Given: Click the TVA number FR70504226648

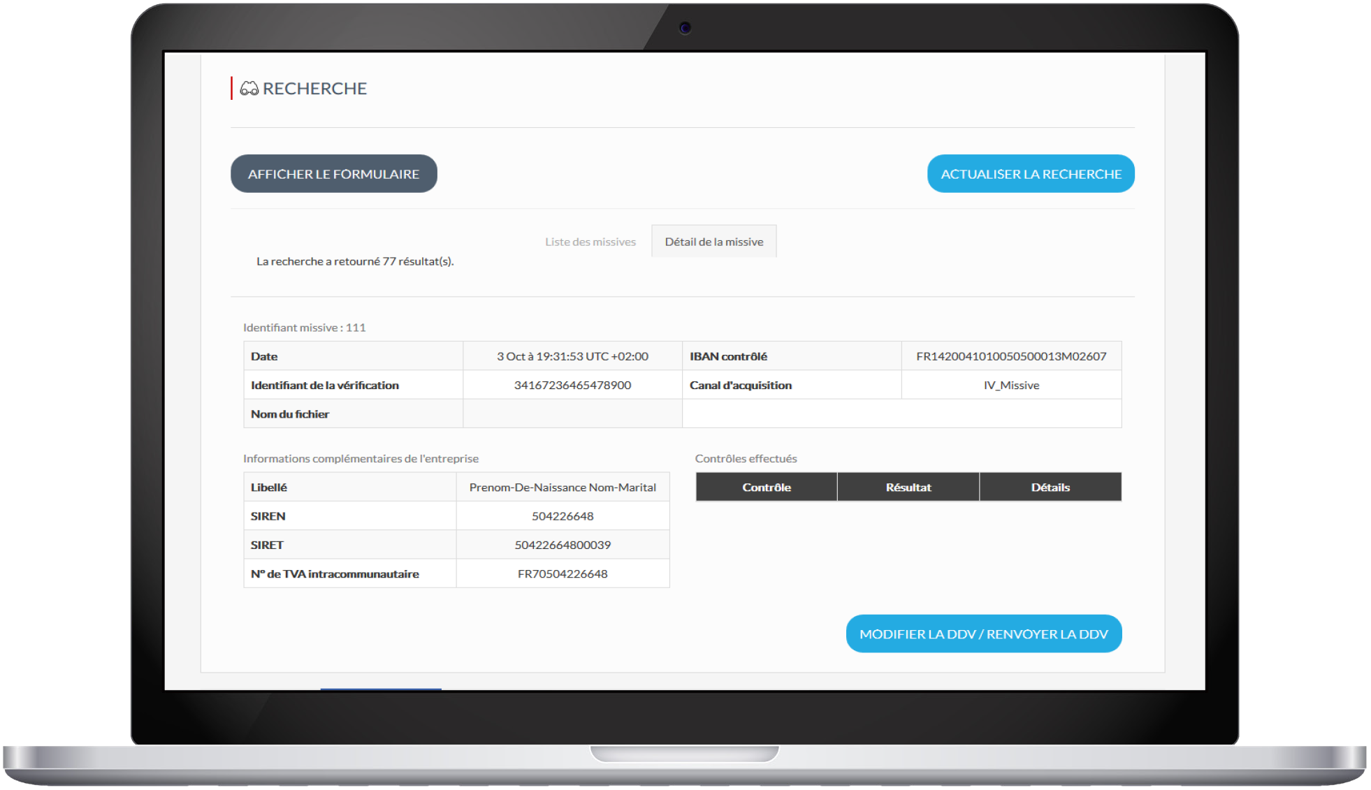Looking at the screenshot, I should [563, 574].
